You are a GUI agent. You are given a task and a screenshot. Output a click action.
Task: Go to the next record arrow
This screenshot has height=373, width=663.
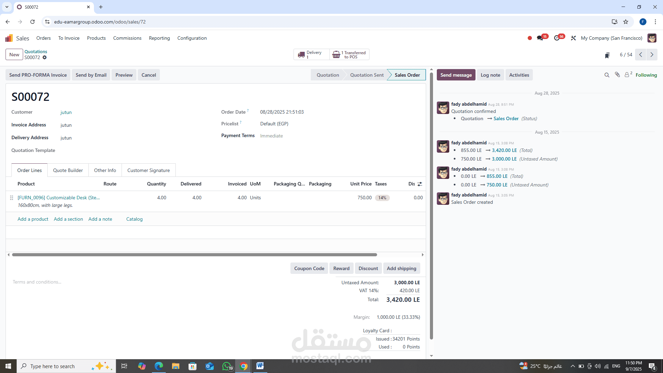click(652, 55)
